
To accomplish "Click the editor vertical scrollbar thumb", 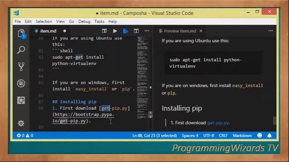I will click(x=150, y=114).
